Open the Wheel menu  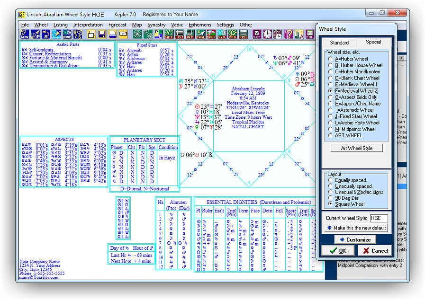(41, 25)
